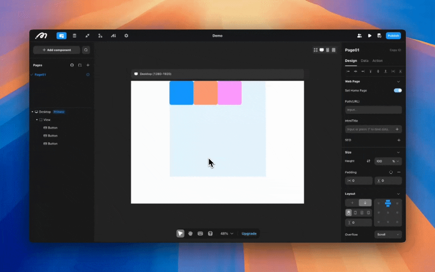The image size is (435, 272).
Task: Set layout direction to horizontal arrow
Action: [x=352, y=203]
